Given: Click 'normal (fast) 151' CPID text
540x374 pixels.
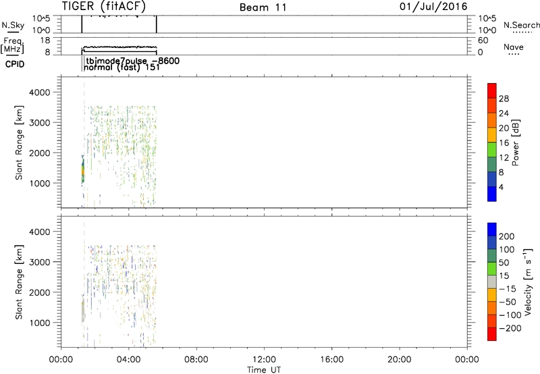Looking at the screenshot, I should pyautogui.click(x=122, y=67).
